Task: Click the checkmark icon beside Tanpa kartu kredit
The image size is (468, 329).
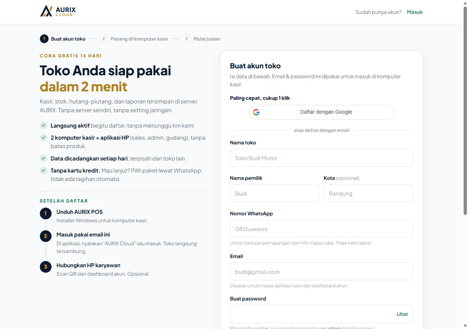Action: click(44, 171)
